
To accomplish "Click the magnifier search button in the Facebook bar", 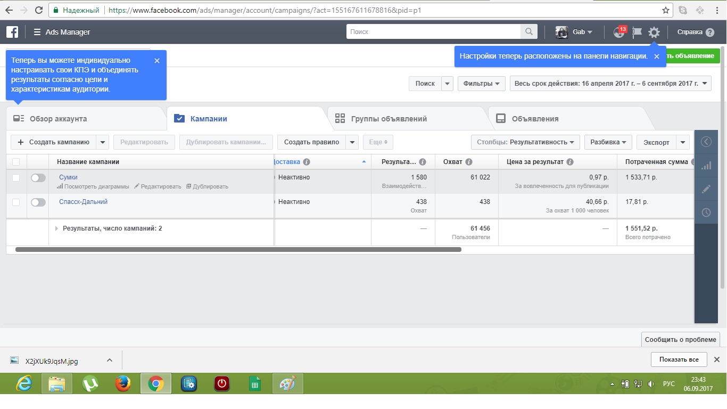I will point(528,32).
